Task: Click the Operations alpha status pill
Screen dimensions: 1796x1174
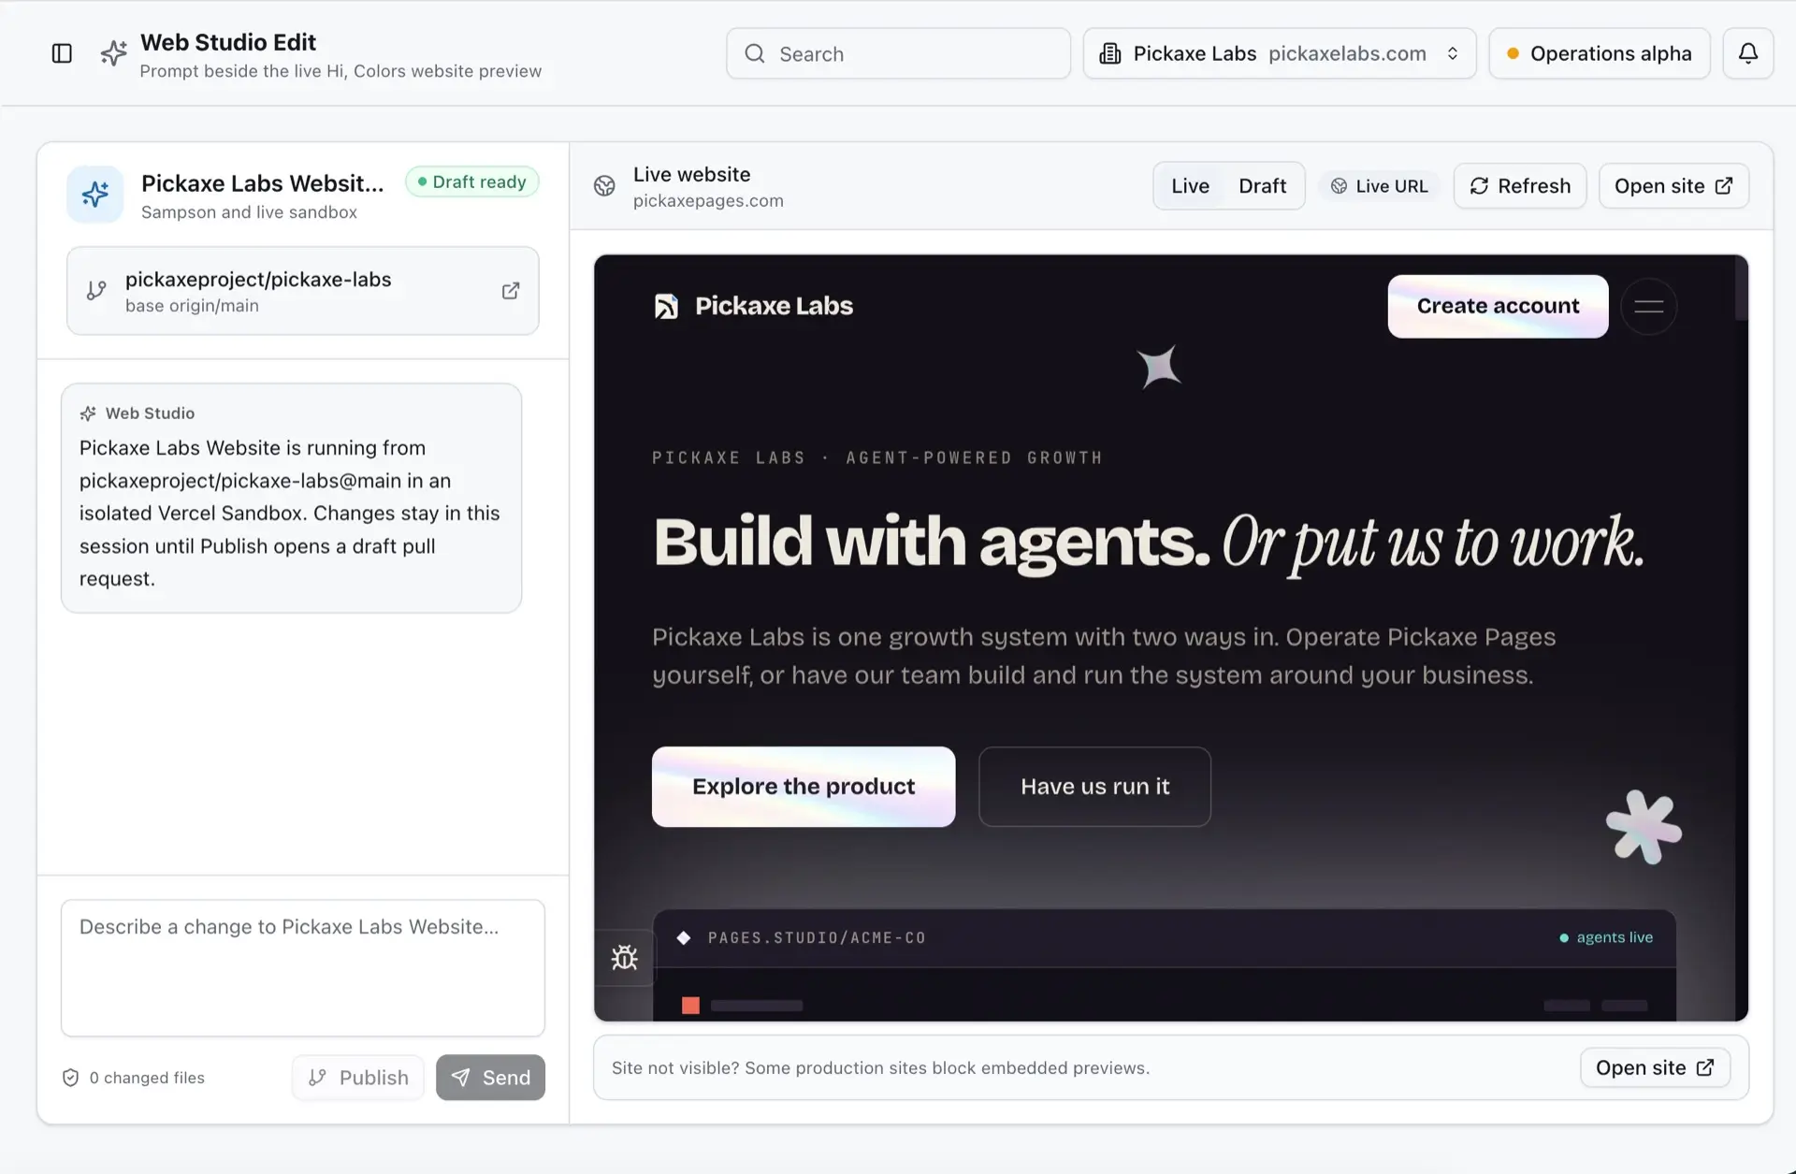Action: (x=1600, y=53)
